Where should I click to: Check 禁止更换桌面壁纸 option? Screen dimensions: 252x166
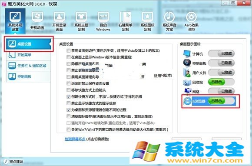tap(69, 70)
